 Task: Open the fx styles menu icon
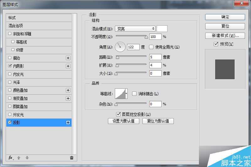pos(11,158)
